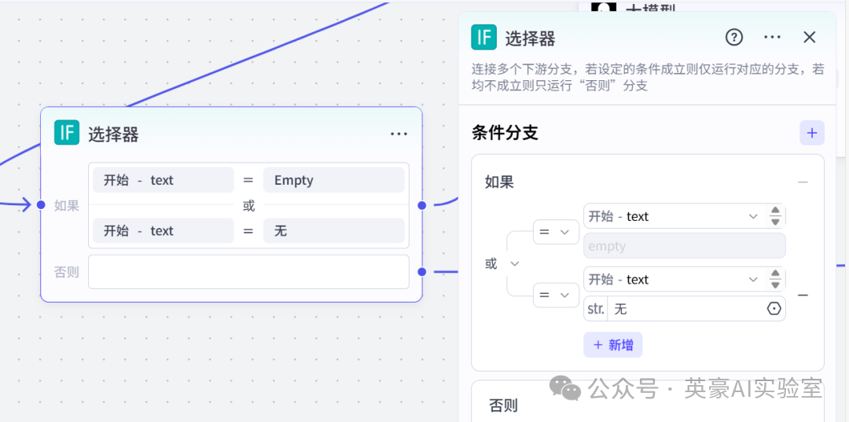Click the hexagon variable icon in the 无 field
849x422 pixels.
click(x=774, y=308)
